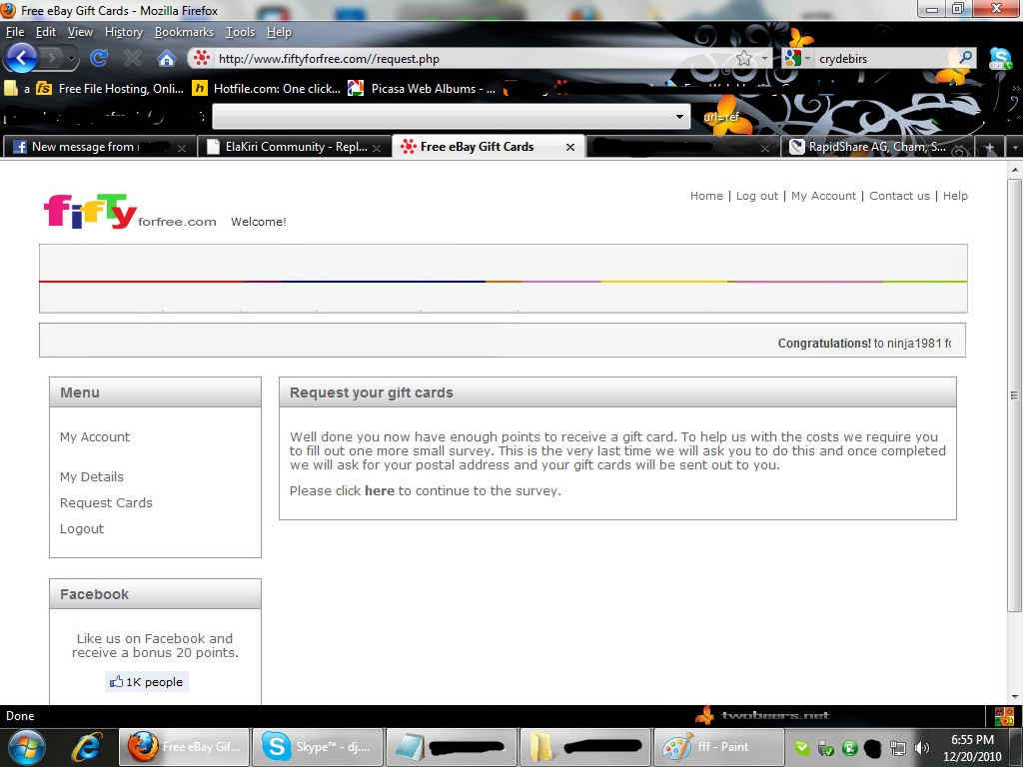Open the Free File Hosting bookmark
Viewport: 1023px width, 767px height.
[110, 89]
